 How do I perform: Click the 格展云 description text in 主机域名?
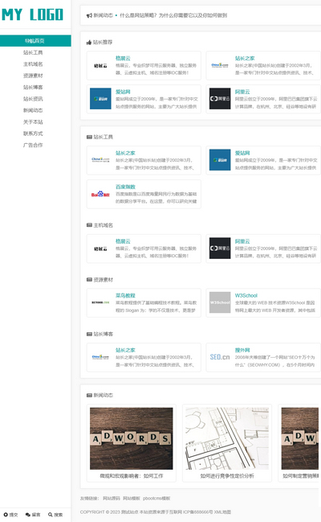[x=156, y=252]
